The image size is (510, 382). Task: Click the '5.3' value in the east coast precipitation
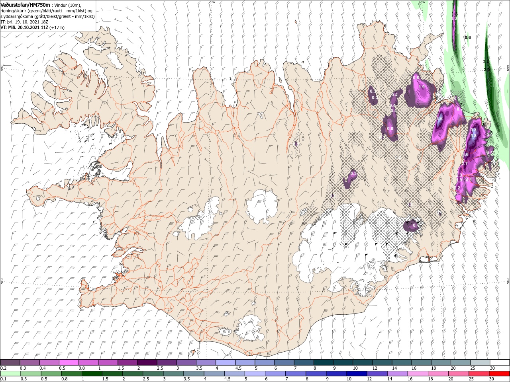473,130
